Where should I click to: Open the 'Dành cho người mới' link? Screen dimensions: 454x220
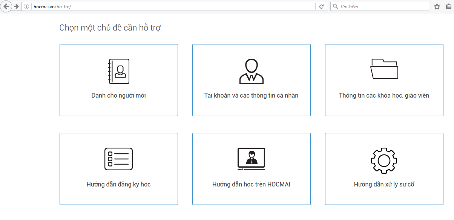(119, 96)
